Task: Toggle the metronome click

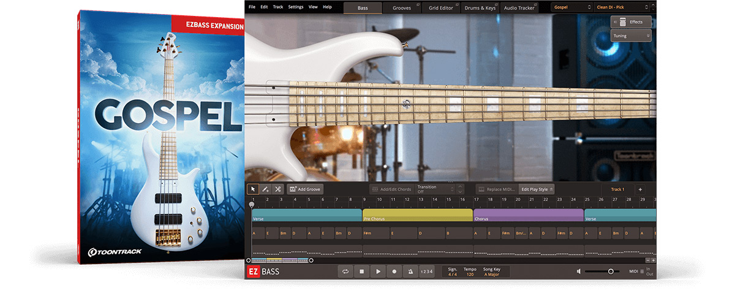Action: coord(410,271)
